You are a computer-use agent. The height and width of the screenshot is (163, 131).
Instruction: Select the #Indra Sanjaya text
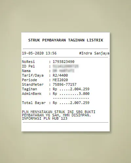point(94,53)
